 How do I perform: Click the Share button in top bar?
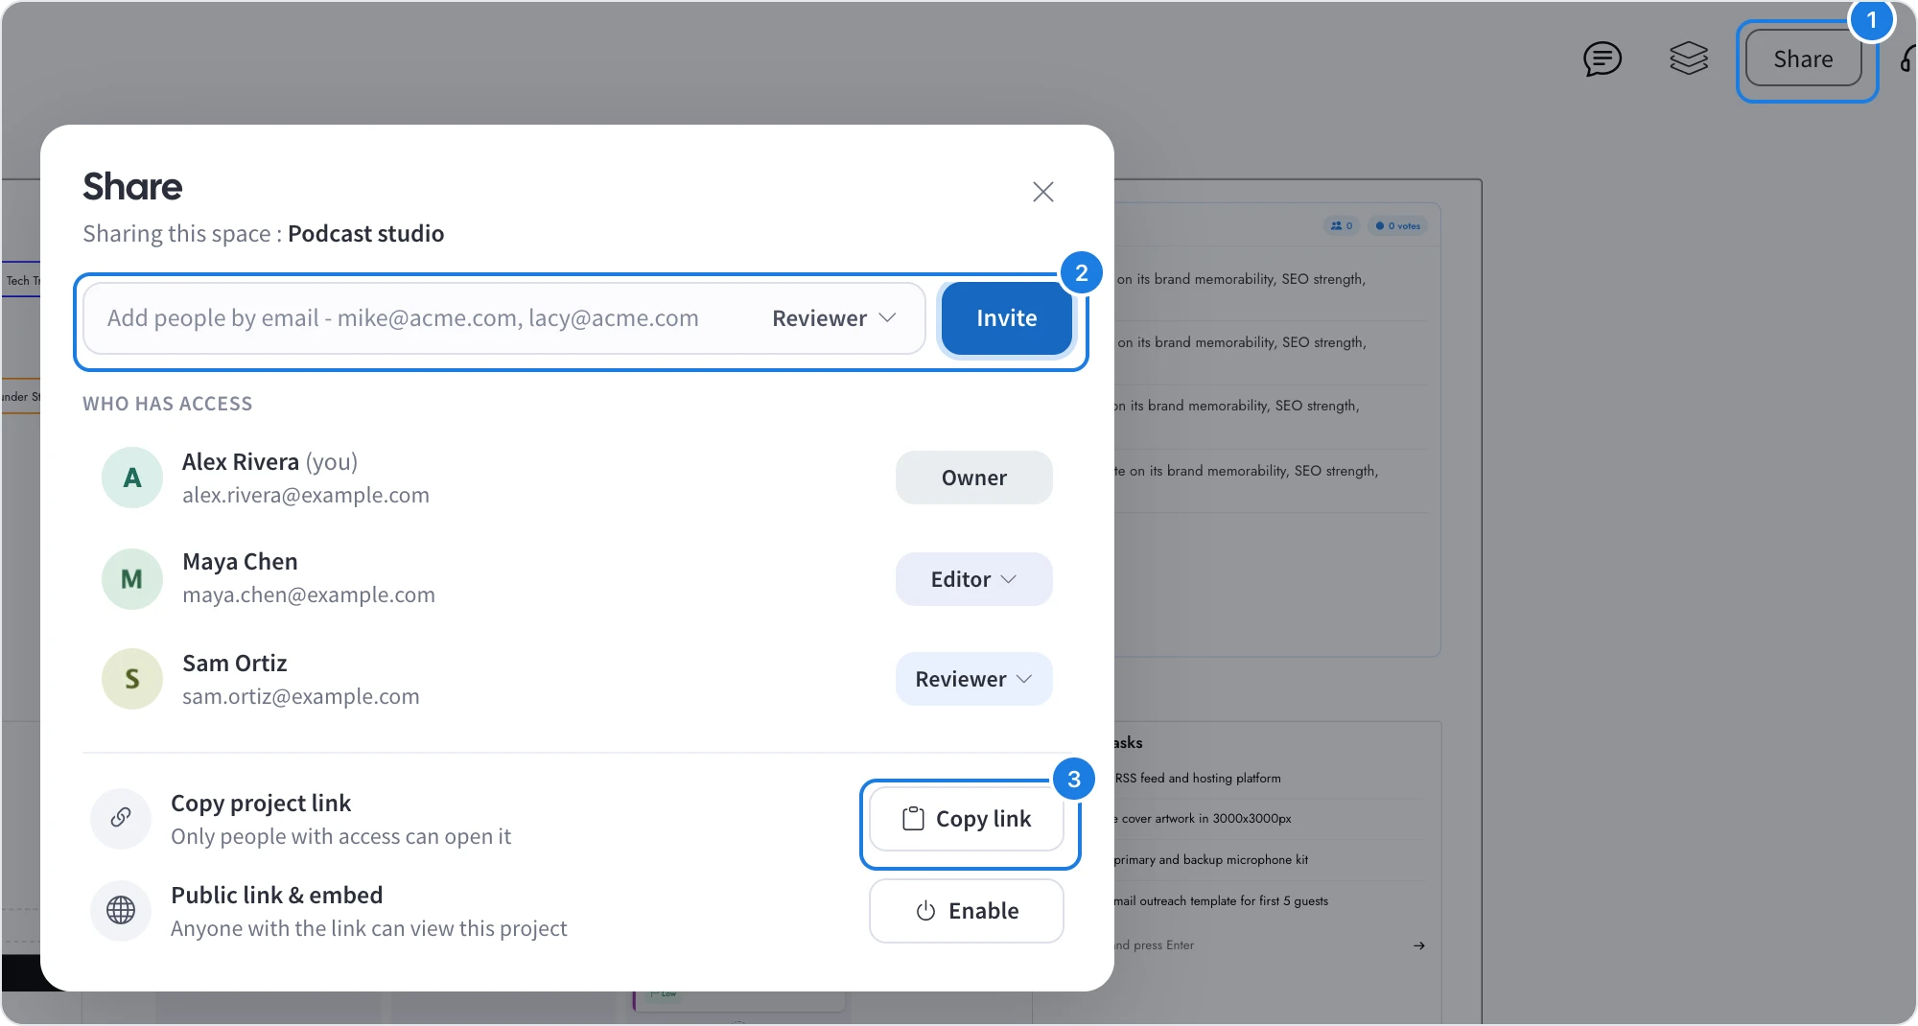coord(1803,59)
